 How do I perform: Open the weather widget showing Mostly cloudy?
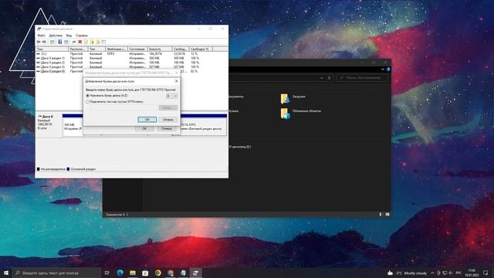tap(407, 273)
